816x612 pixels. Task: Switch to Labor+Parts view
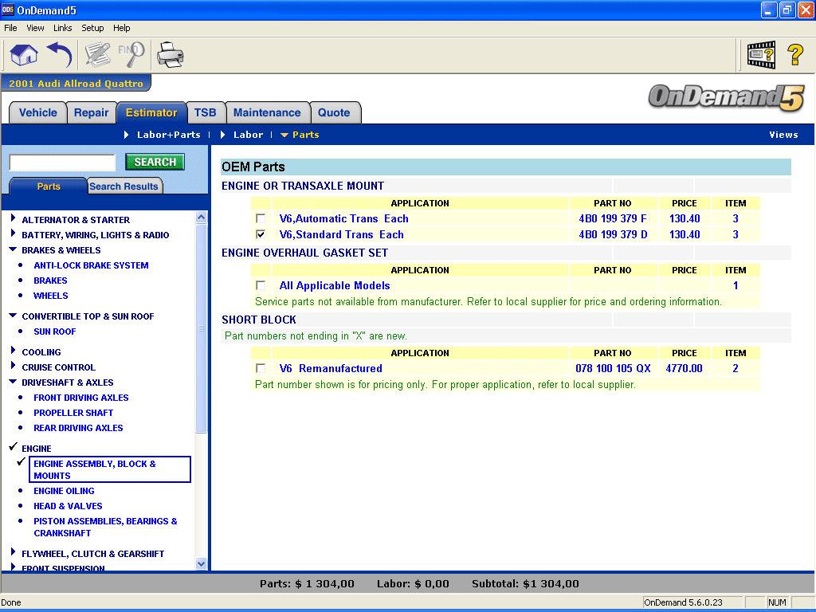click(x=169, y=135)
